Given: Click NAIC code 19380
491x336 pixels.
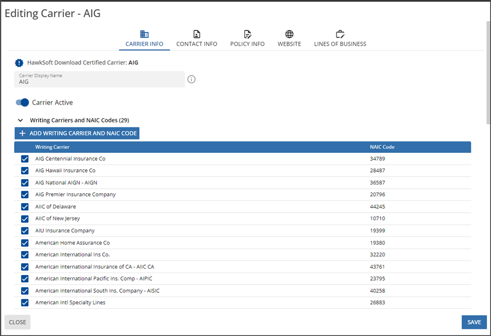Looking at the screenshot, I should pos(377,243).
